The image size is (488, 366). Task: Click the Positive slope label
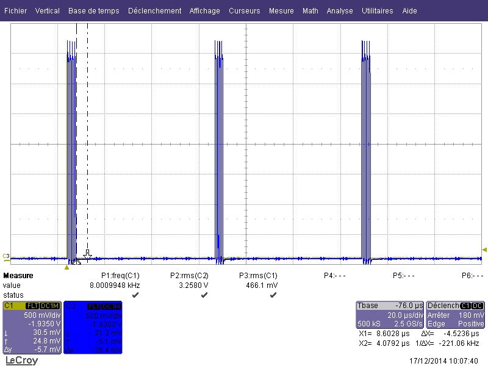coord(471,324)
